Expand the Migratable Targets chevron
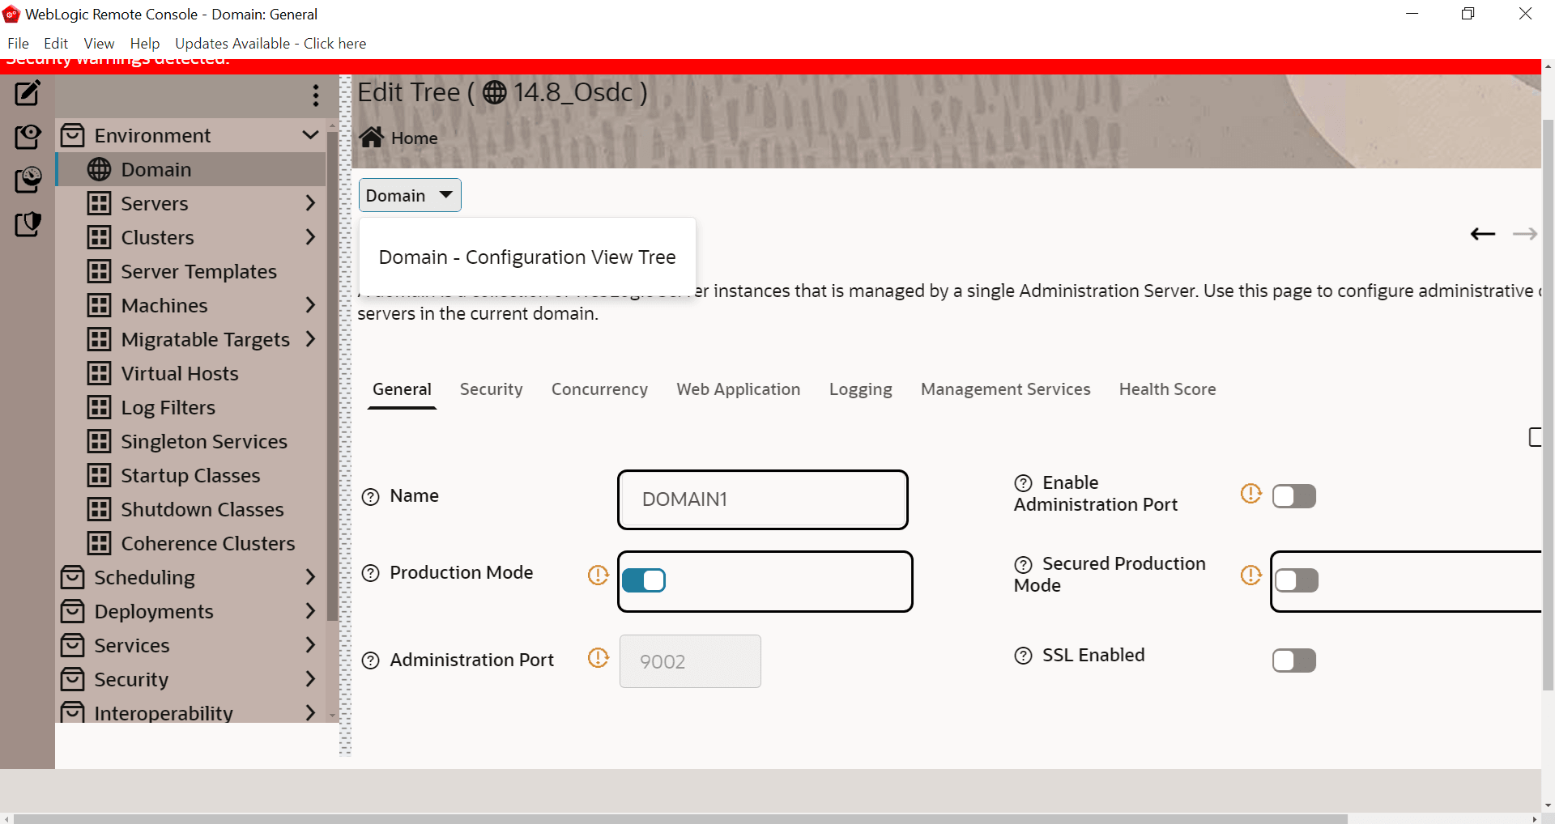Image resolution: width=1555 pixels, height=824 pixels. pos(310,339)
